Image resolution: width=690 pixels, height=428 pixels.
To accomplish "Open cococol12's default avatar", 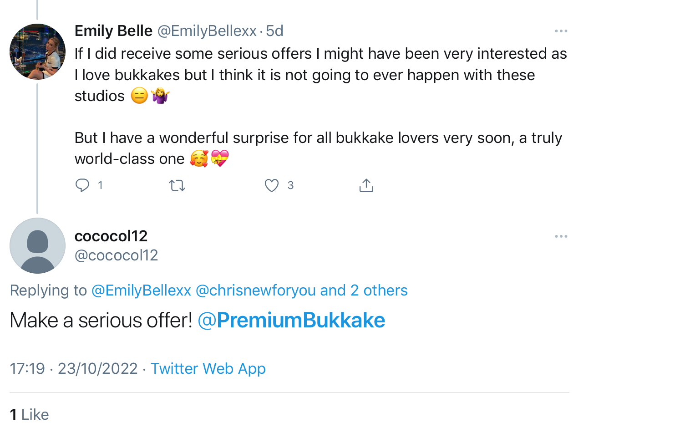I will point(37,246).
